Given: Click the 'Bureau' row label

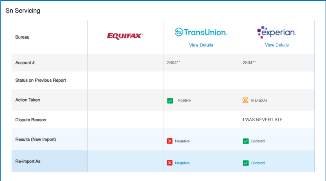Looking at the screenshot, I should coord(22,37).
